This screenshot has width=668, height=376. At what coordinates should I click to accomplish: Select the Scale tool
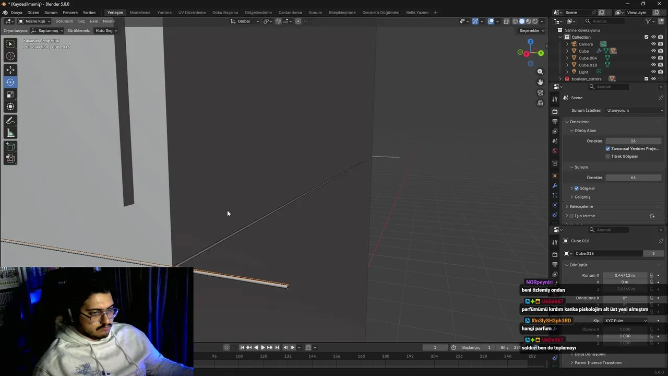coord(10,95)
